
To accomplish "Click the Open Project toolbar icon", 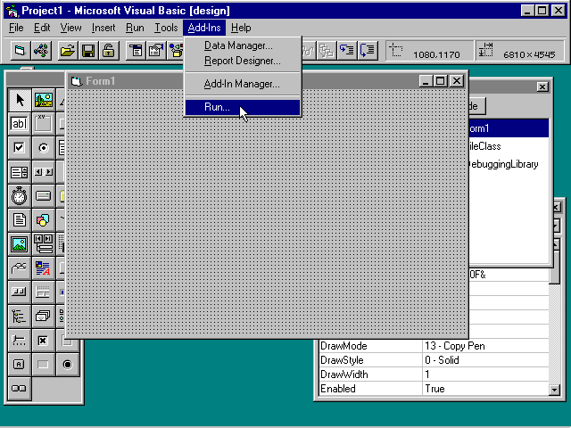I will pyautogui.click(x=68, y=51).
